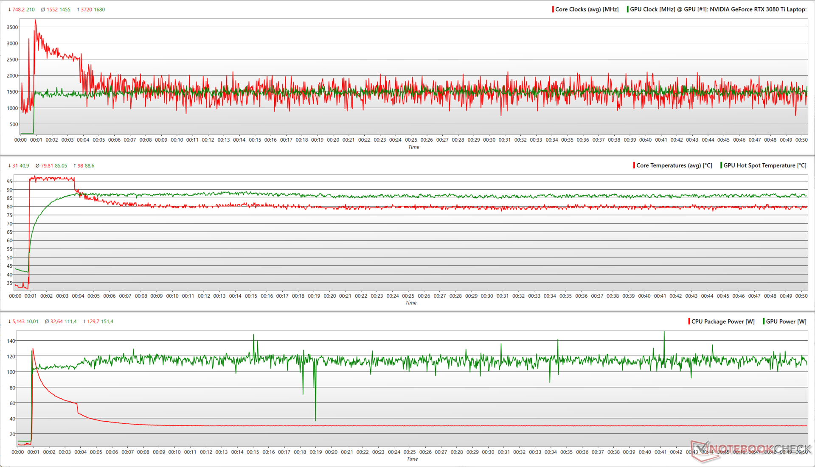
Task: Click 00:19 time tick in power chart
Action: (x=315, y=452)
